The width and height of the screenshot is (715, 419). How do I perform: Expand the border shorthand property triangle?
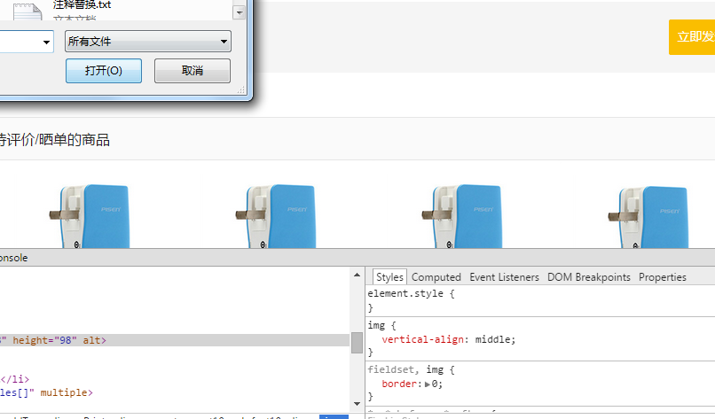point(426,384)
